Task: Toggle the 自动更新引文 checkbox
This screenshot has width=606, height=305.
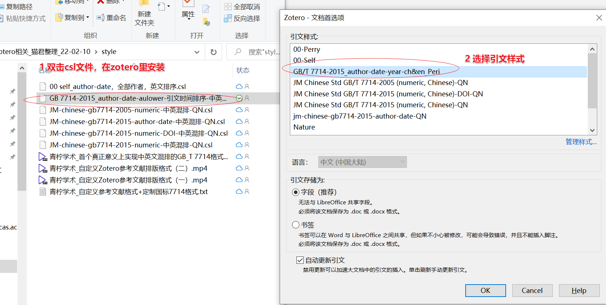Action: (x=300, y=260)
